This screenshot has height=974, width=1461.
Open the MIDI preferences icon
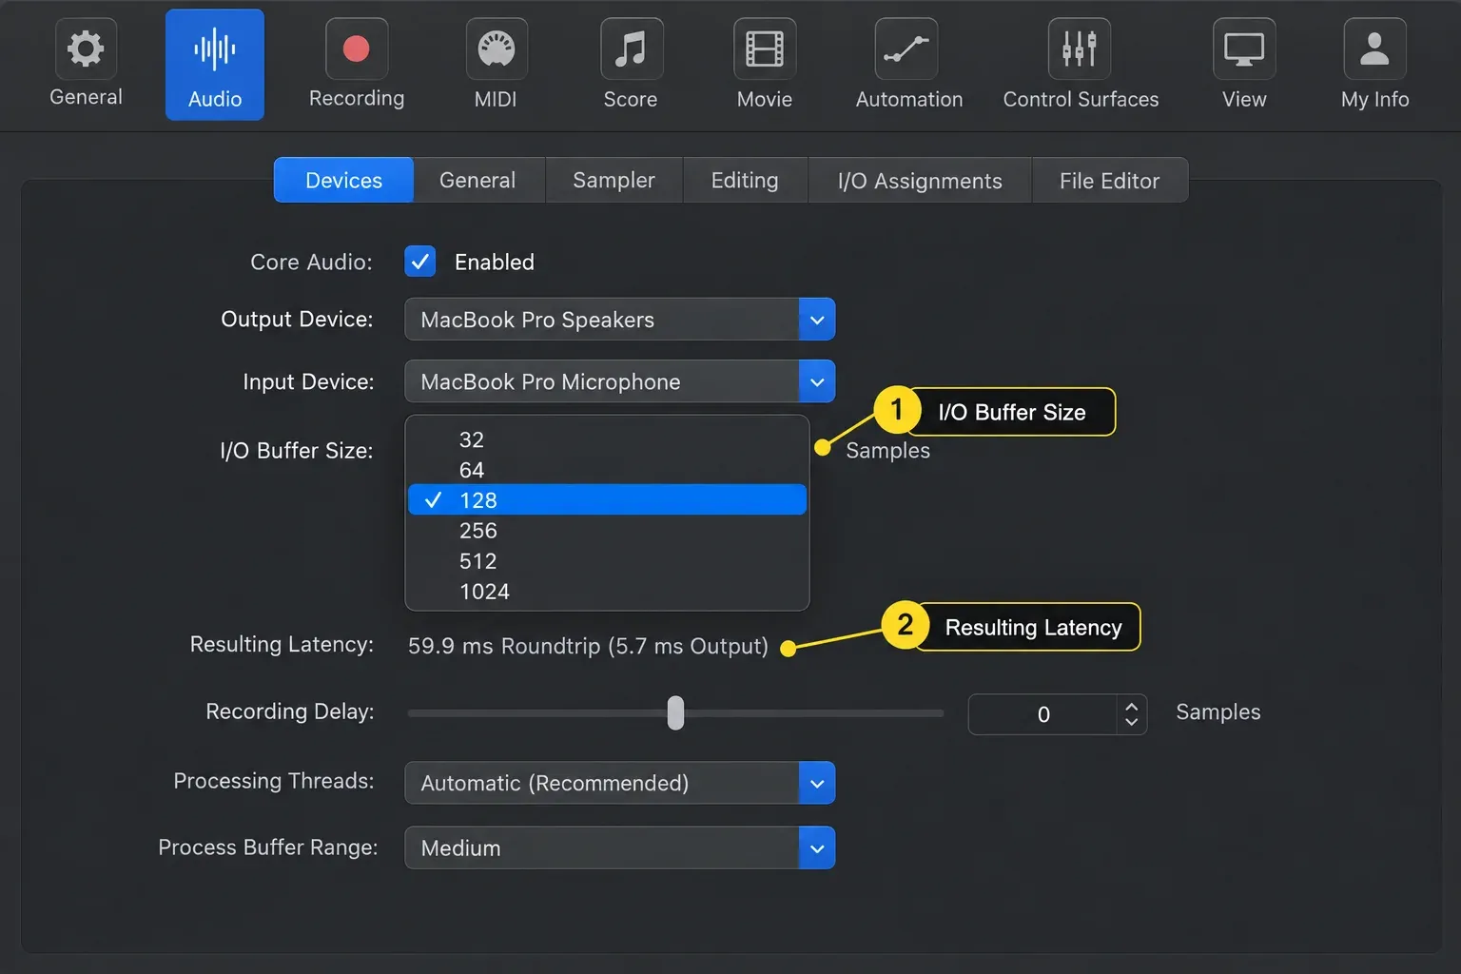pos(496,49)
